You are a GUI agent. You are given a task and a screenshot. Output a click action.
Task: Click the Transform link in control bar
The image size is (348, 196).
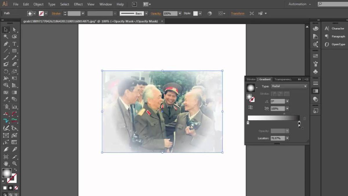(238, 14)
